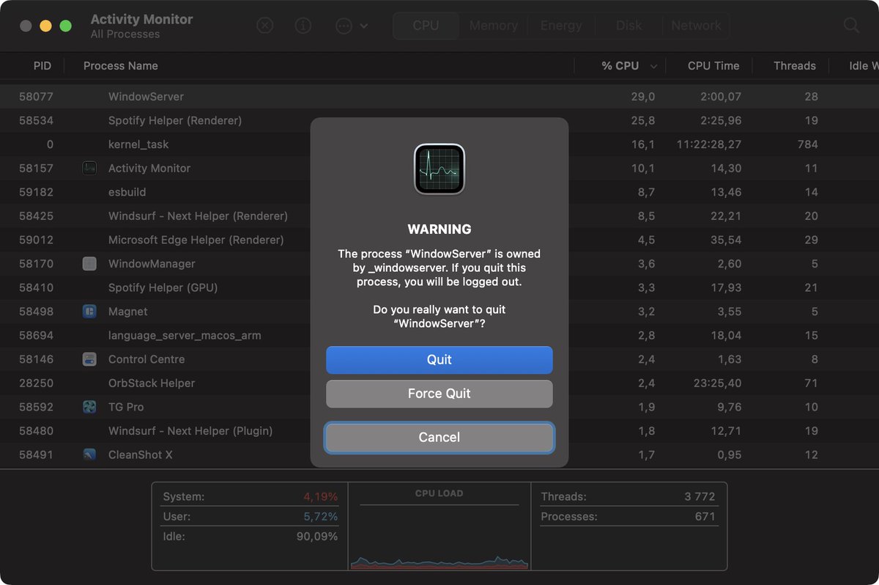The height and width of the screenshot is (585, 879).
Task: Click the Processes count 671
Action: (705, 517)
